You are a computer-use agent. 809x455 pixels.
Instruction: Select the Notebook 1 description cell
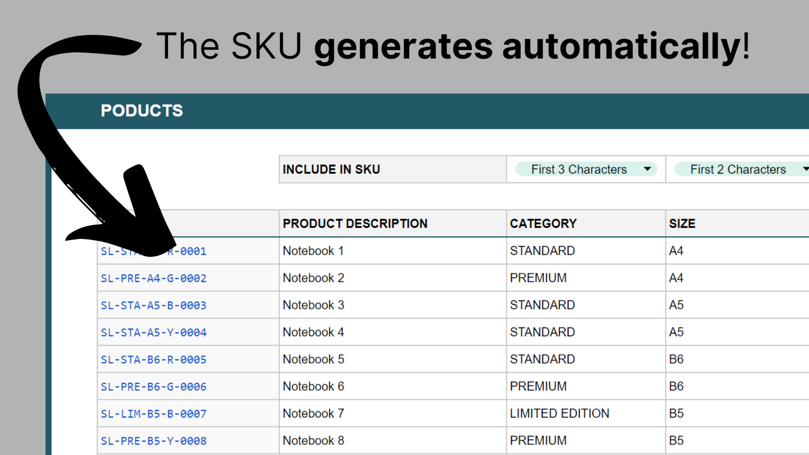[x=313, y=251]
